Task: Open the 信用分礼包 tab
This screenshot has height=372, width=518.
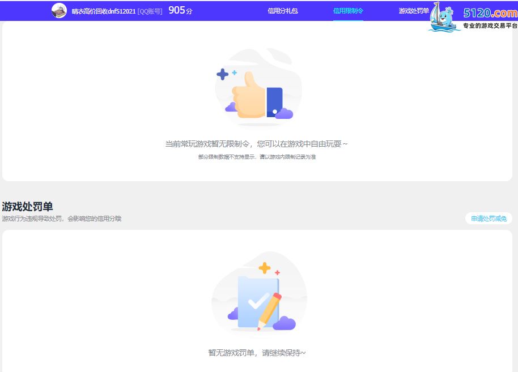Action: (283, 11)
